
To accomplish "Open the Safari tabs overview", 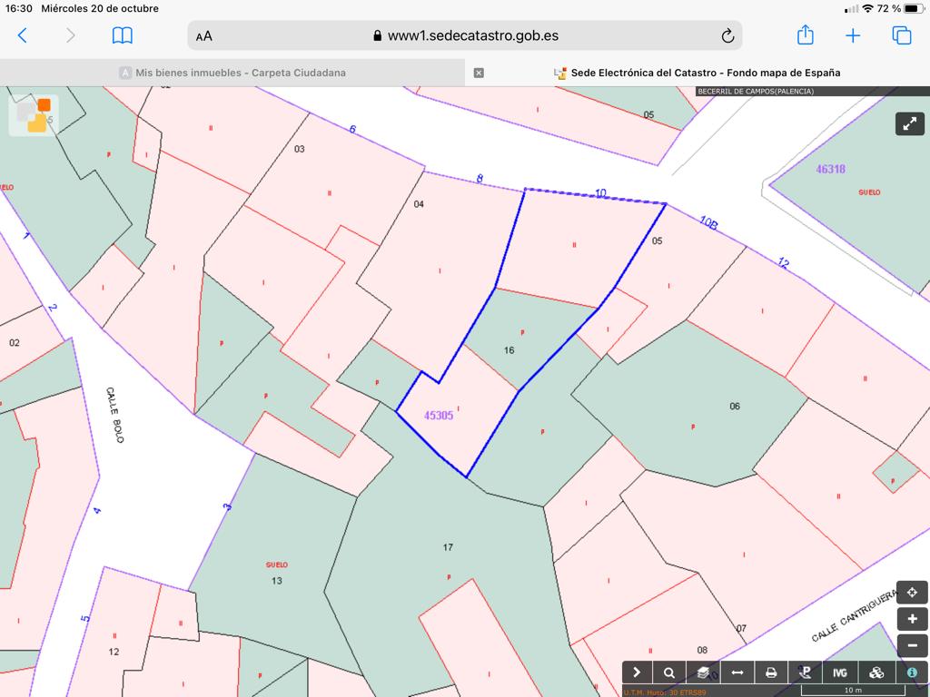I will coord(901,35).
